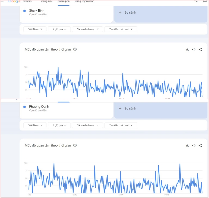Share the Phương Oanh interest chart
The width and height of the screenshot is (209, 198).
[x=200, y=145]
